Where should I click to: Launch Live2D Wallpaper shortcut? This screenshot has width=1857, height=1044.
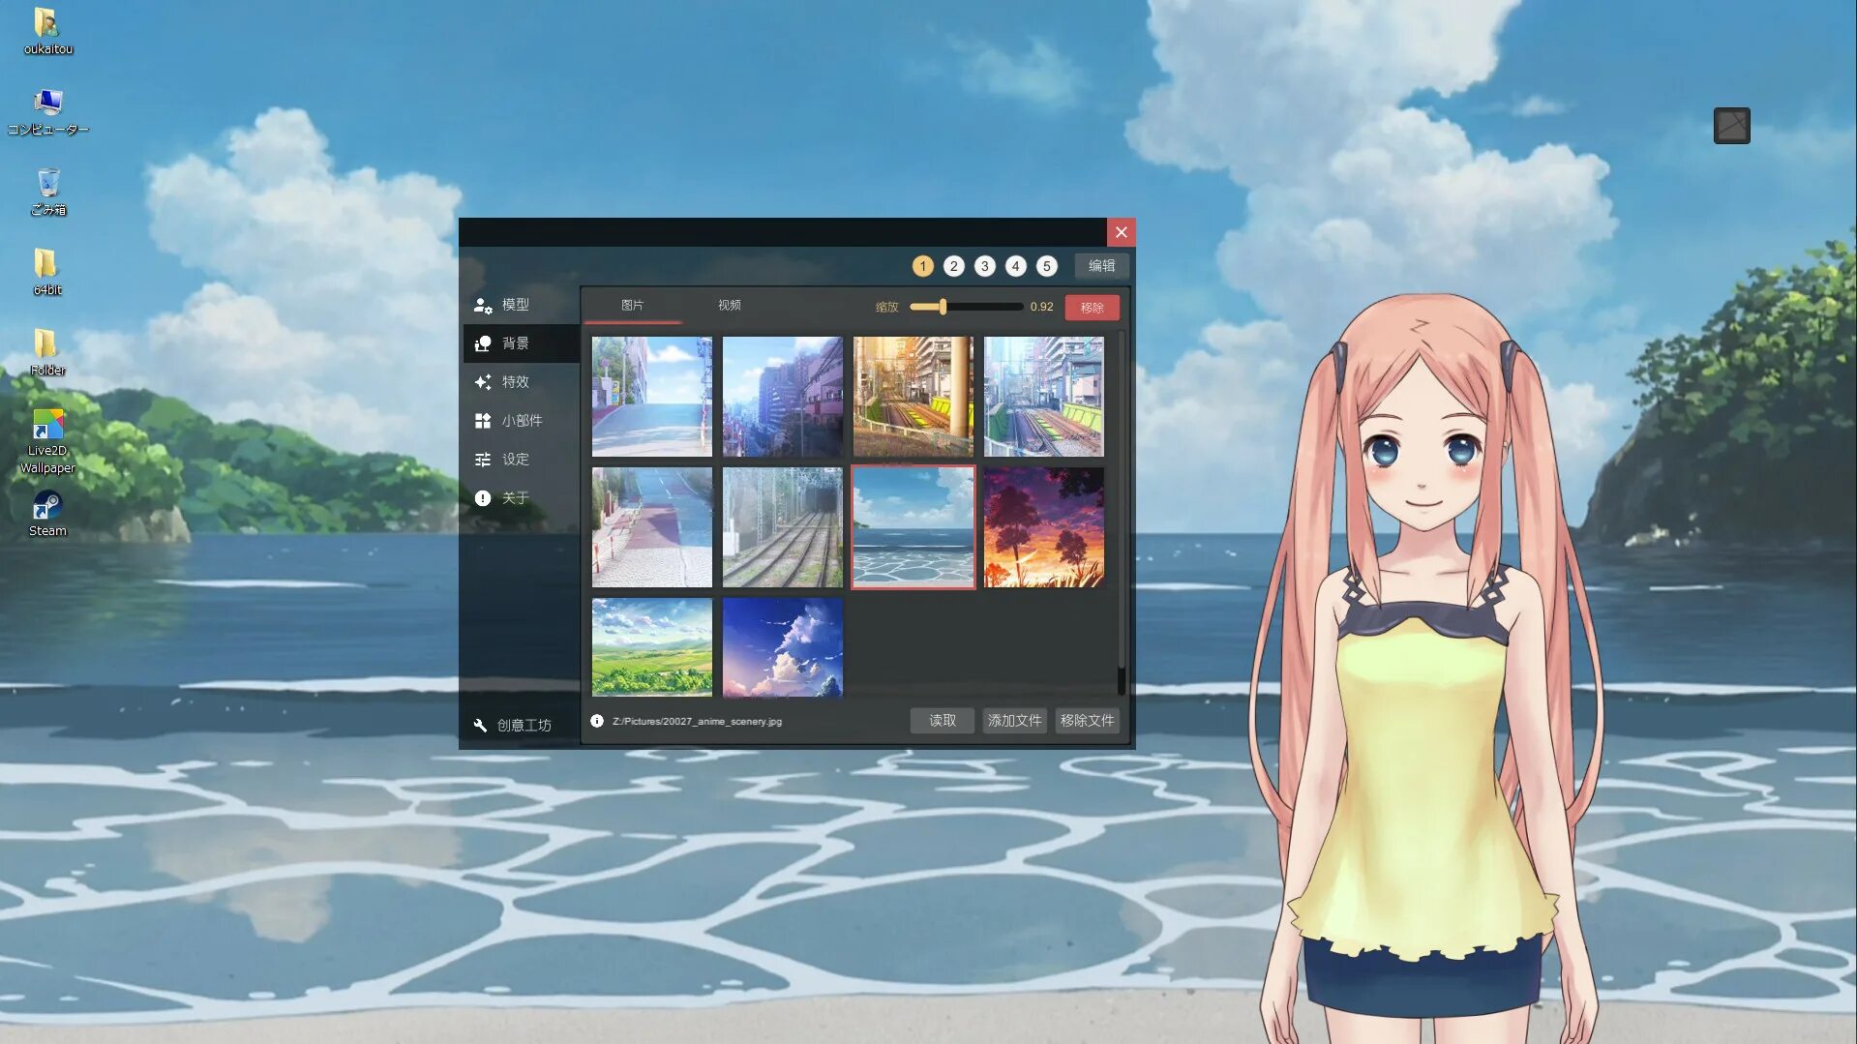(47, 441)
